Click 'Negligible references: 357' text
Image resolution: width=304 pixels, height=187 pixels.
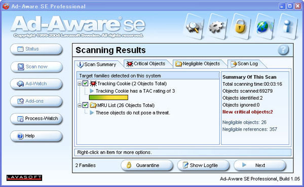coord(250,129)
